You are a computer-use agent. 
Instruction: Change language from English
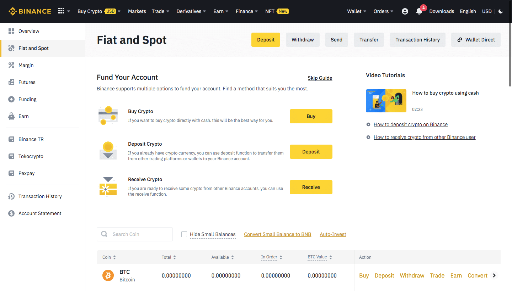click(468, 11)
